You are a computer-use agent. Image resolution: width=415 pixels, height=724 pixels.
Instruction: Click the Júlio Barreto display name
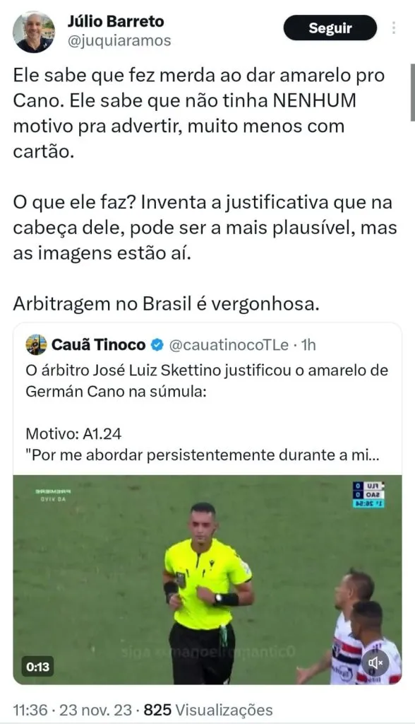tap(116, 21)
